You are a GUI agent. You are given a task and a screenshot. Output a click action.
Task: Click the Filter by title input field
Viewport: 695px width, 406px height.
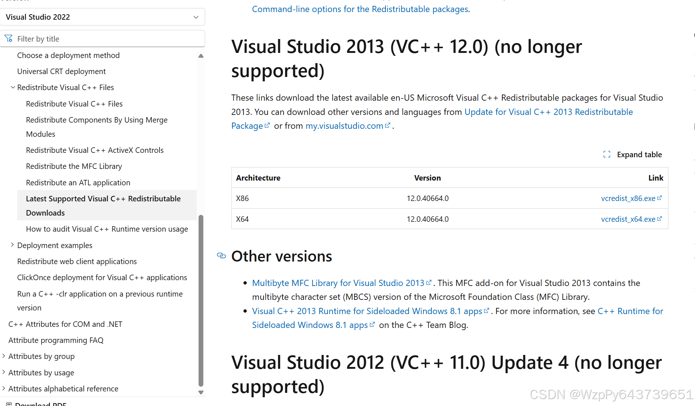[x=102, y=39]
